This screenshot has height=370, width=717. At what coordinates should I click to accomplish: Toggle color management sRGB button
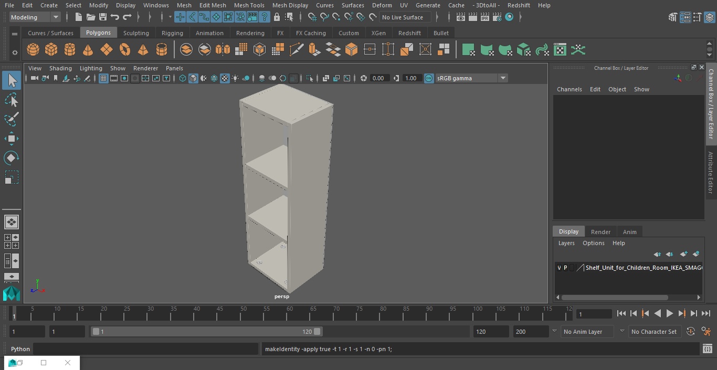tap(429, 78)
